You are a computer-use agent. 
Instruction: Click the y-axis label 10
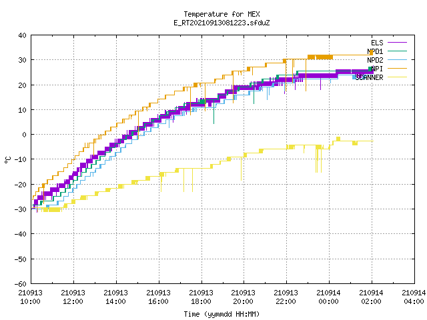pyautogui.click(x=22, y=110)
